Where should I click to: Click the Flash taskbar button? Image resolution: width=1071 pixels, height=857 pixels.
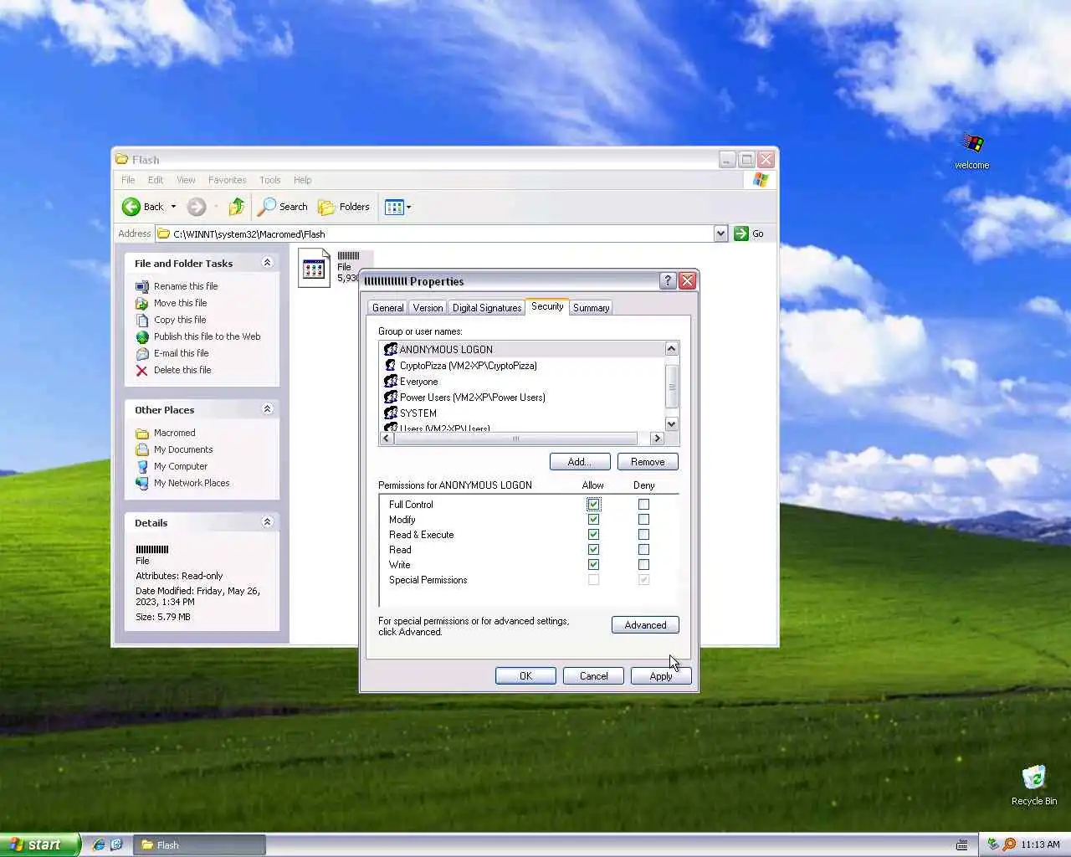(x=200, y=844)
